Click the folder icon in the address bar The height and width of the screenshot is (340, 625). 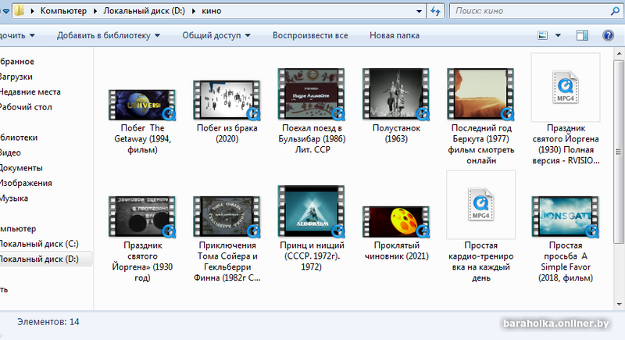[19, 11]
